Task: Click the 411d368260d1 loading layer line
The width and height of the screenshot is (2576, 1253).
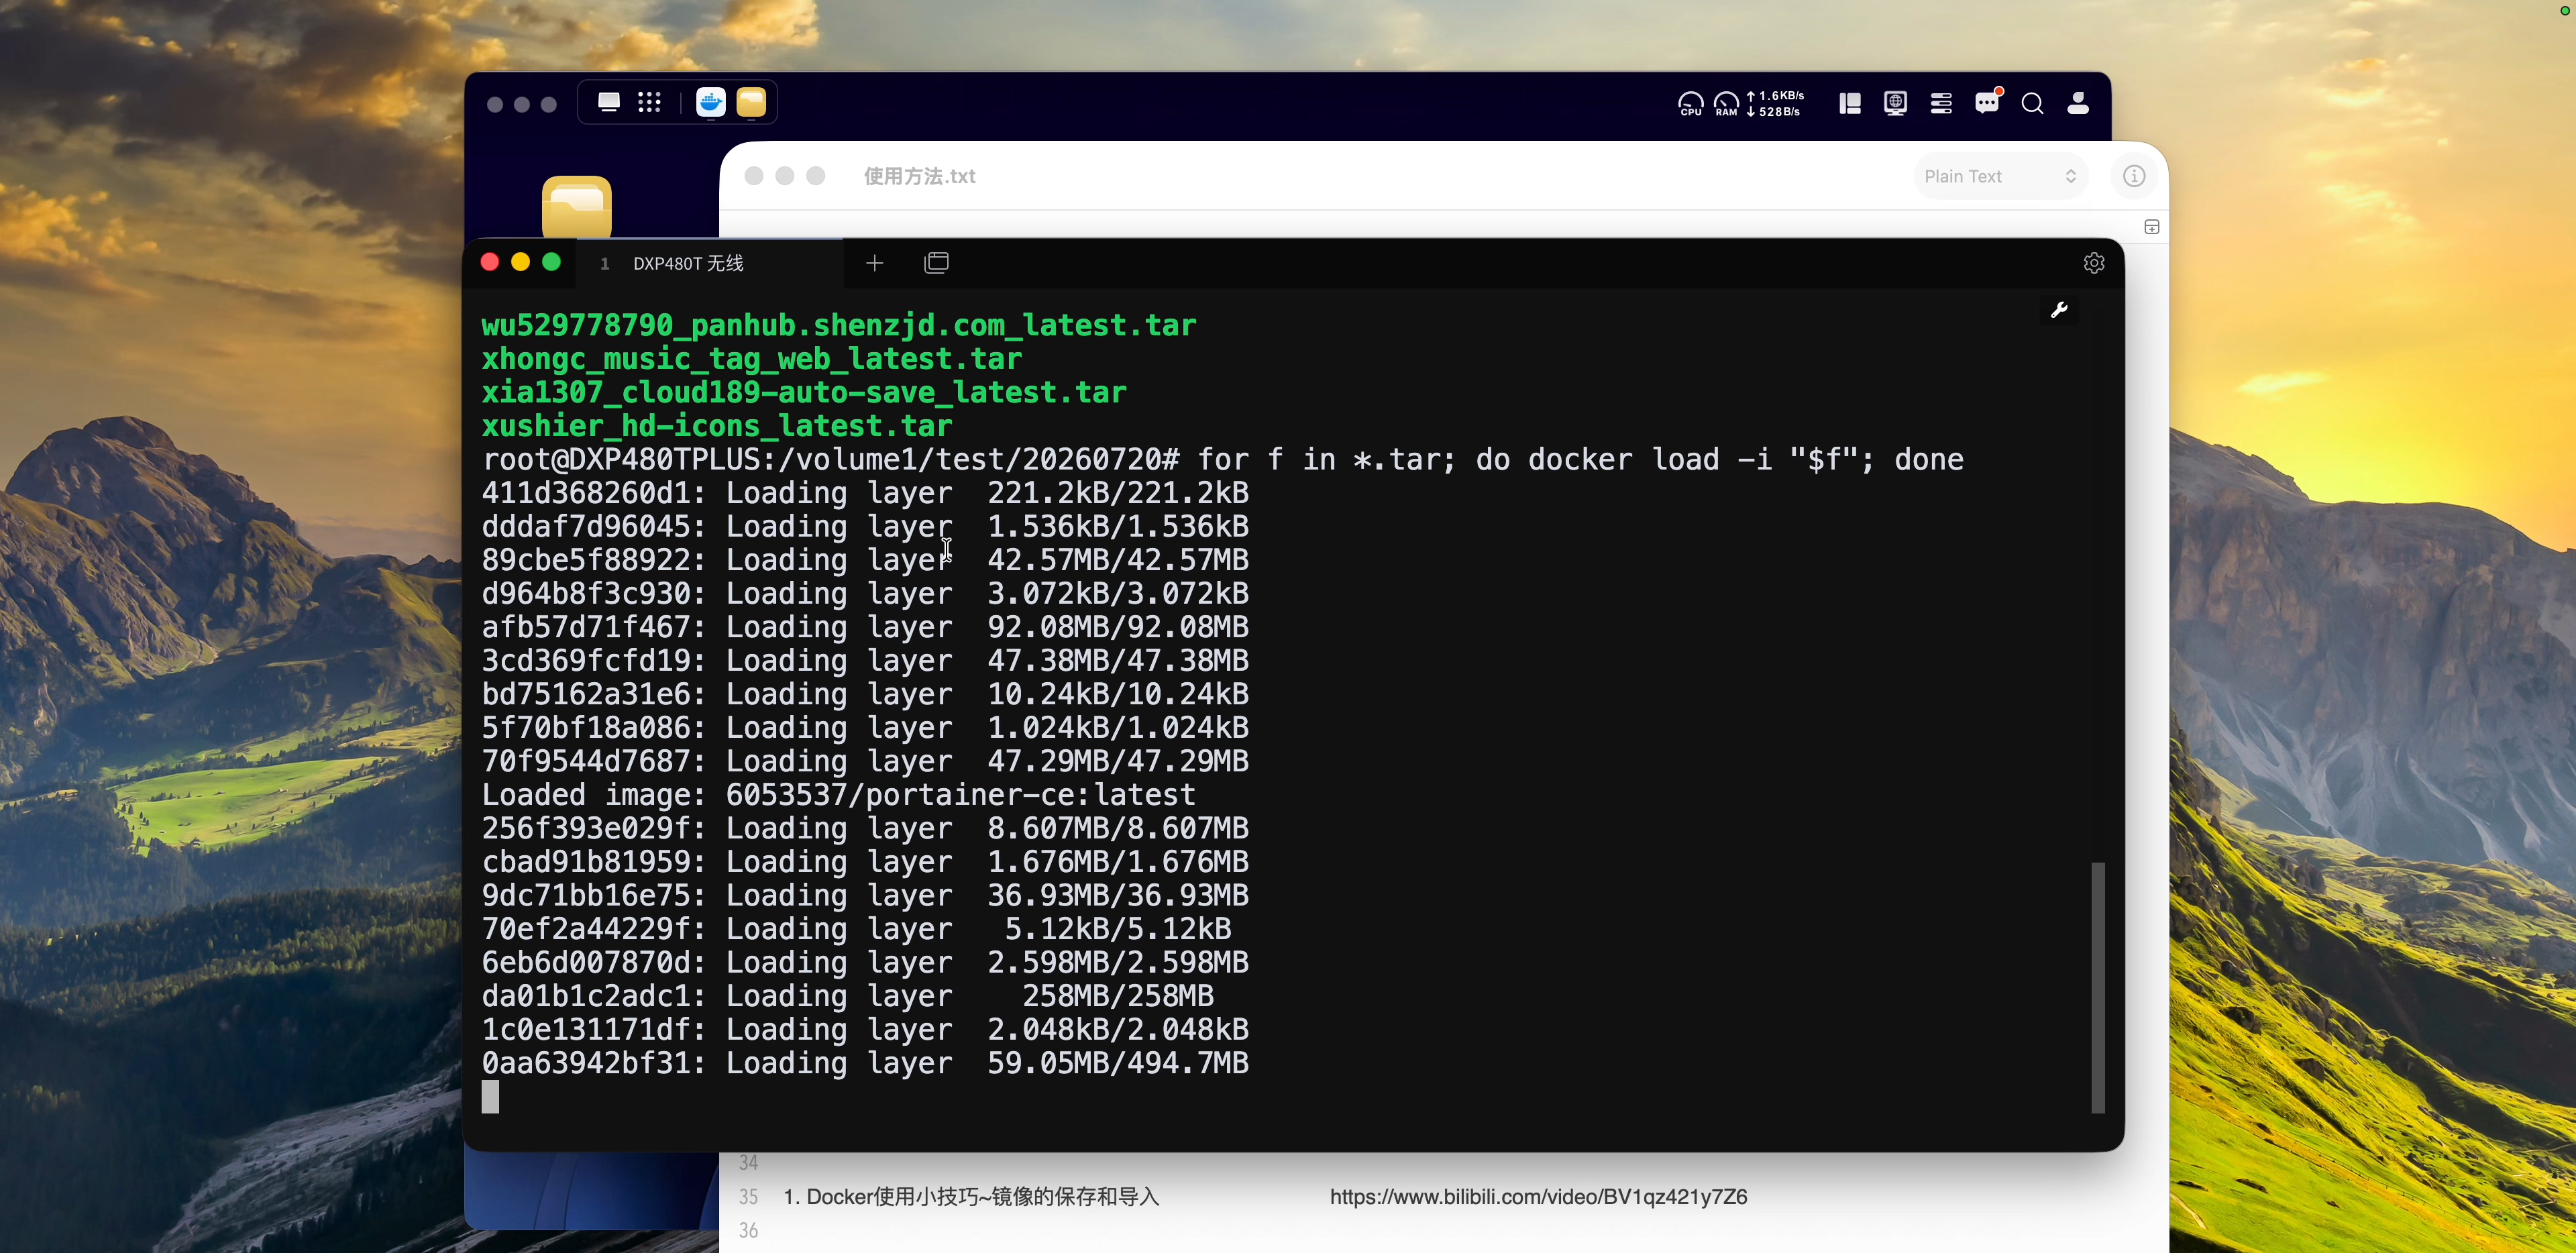Action: (x=865, y=493)
